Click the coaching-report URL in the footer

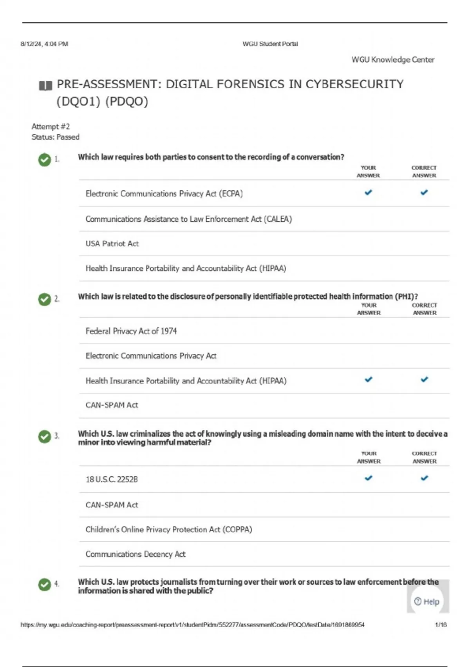point(192,625)
